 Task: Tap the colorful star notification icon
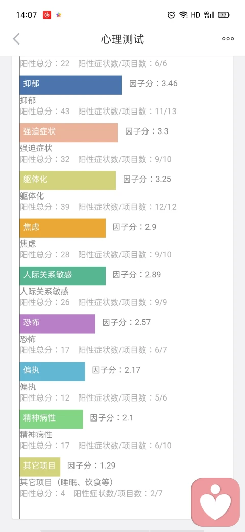point(59,15)
